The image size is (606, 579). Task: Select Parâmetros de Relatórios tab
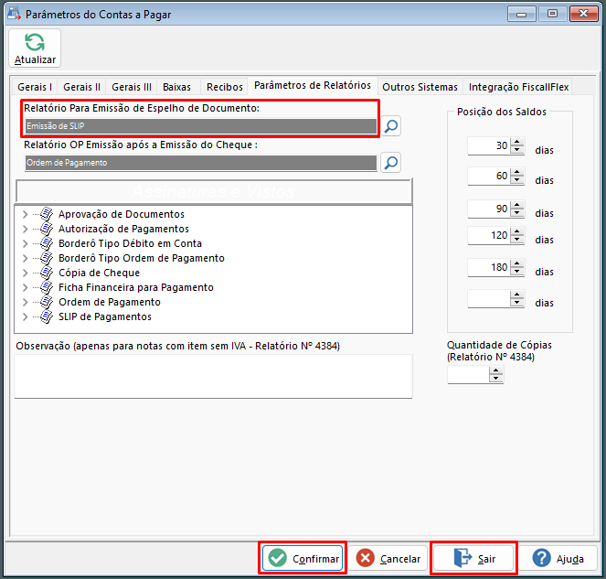click(x=313, y=85)
